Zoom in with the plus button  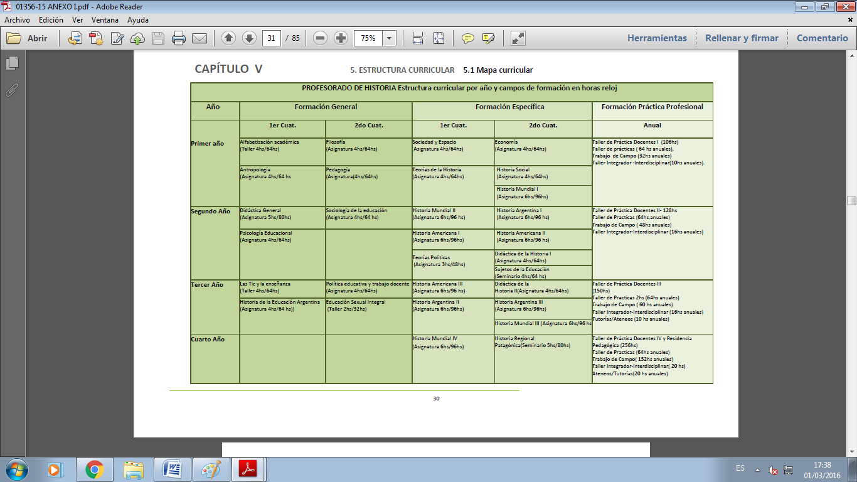click(x=341, y=38)
